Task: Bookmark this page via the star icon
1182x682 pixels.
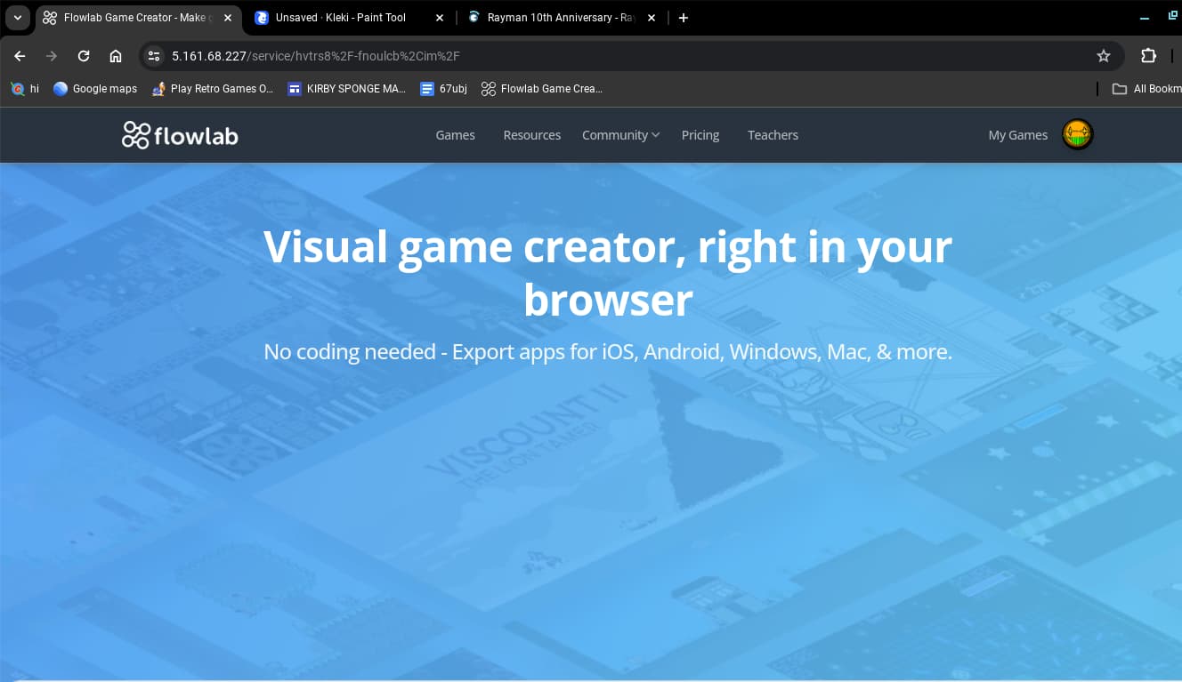Action: click(x=1104, y=56)
